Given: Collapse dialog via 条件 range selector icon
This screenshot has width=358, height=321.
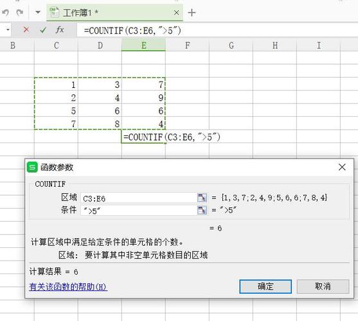Looking at the screenshot, I should tap(202, 210).
